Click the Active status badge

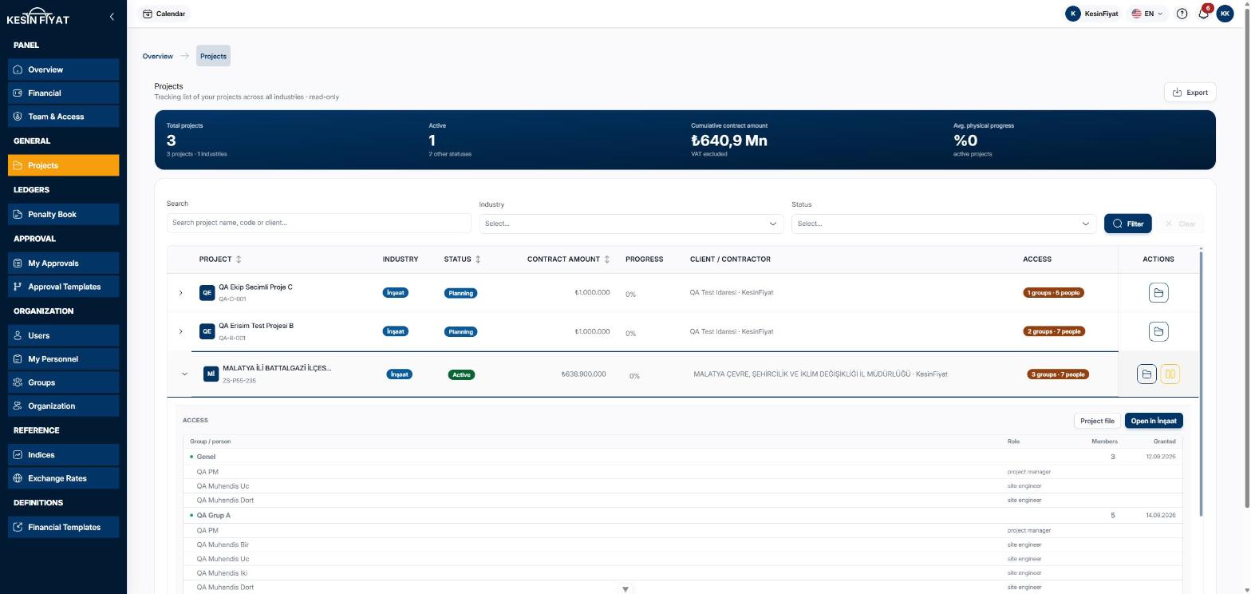(x=461, y=374)
